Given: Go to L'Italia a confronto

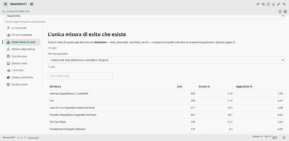Looking at the screenshot, I should [x=22, y=78].
